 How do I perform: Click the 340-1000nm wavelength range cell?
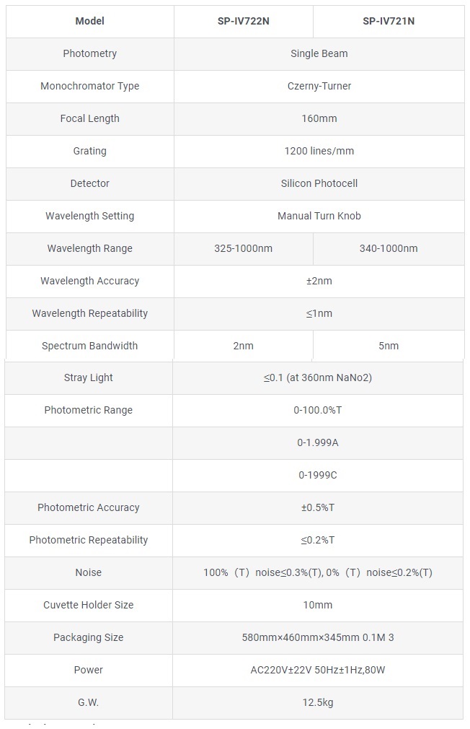tap(389, 248)
